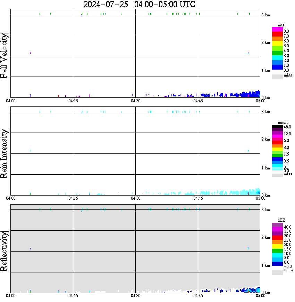
Task: Click the Fall Velocity axis label
Action: 4,55
